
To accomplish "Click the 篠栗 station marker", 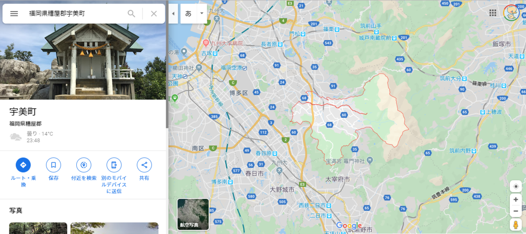I will 338,29.
